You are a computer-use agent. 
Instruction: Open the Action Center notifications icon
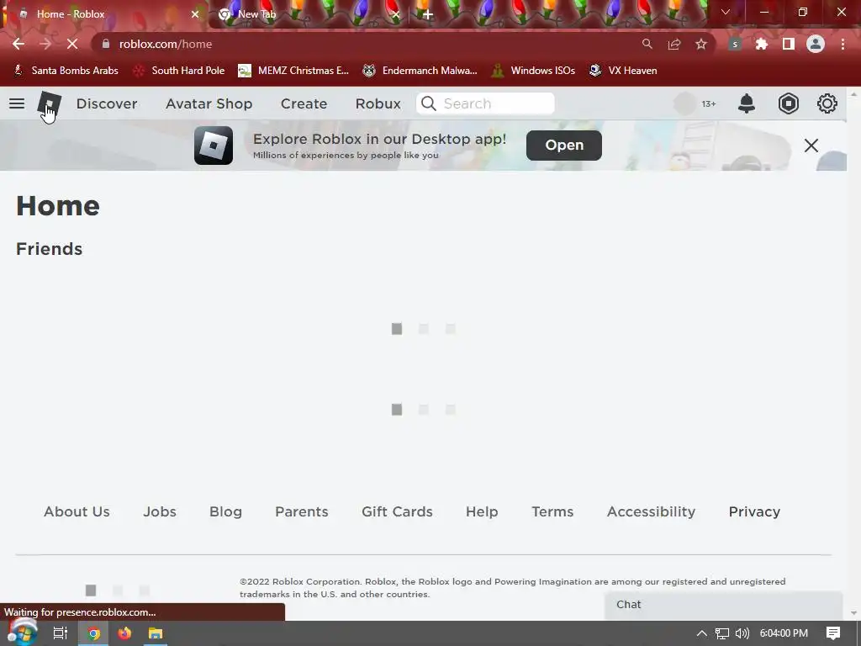pos(833,633)
